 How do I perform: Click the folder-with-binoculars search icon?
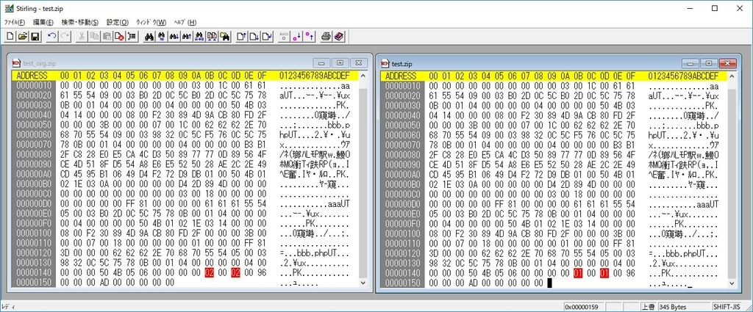point(224,37)
